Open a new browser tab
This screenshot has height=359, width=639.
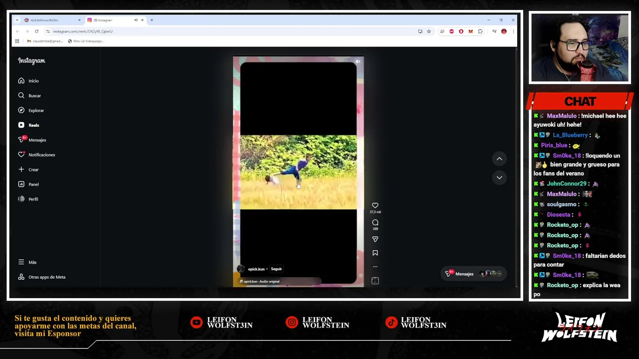tap(152, 20)
